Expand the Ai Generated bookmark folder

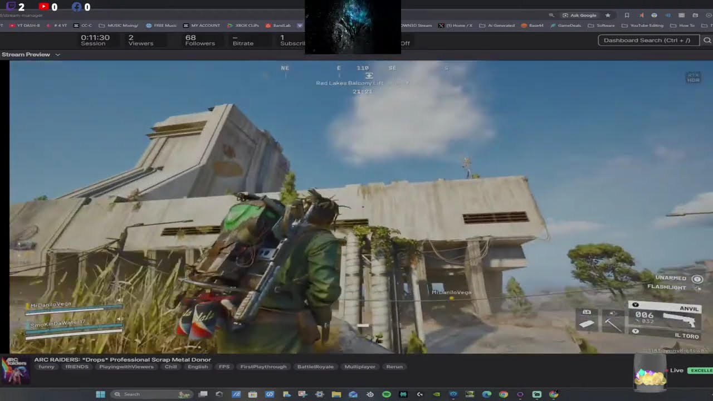click(497, 26)
